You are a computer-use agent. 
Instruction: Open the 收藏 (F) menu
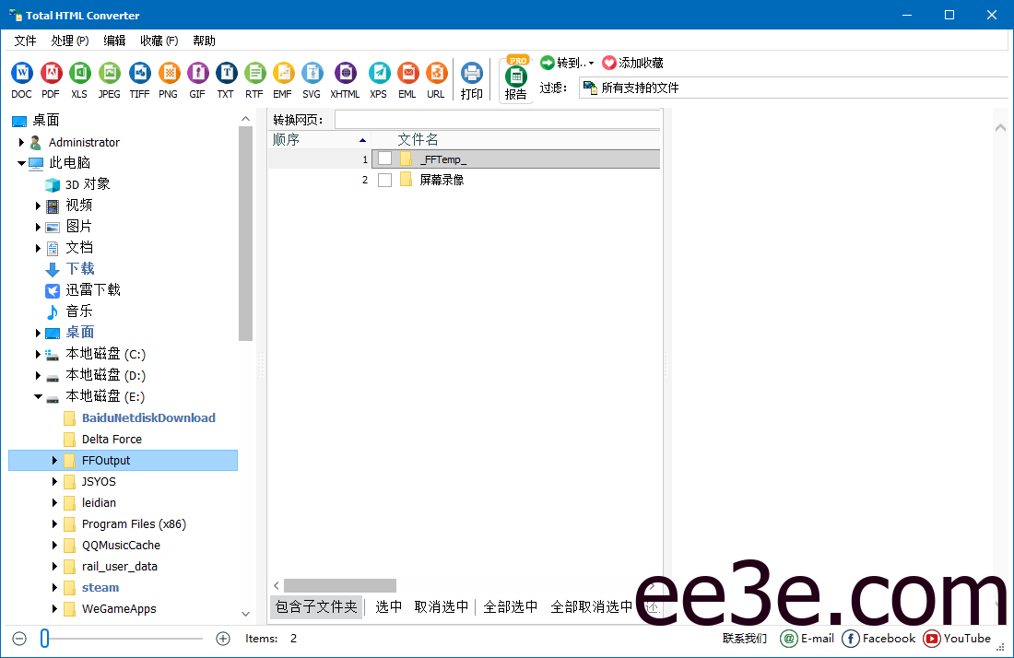[x=158, y=41]
